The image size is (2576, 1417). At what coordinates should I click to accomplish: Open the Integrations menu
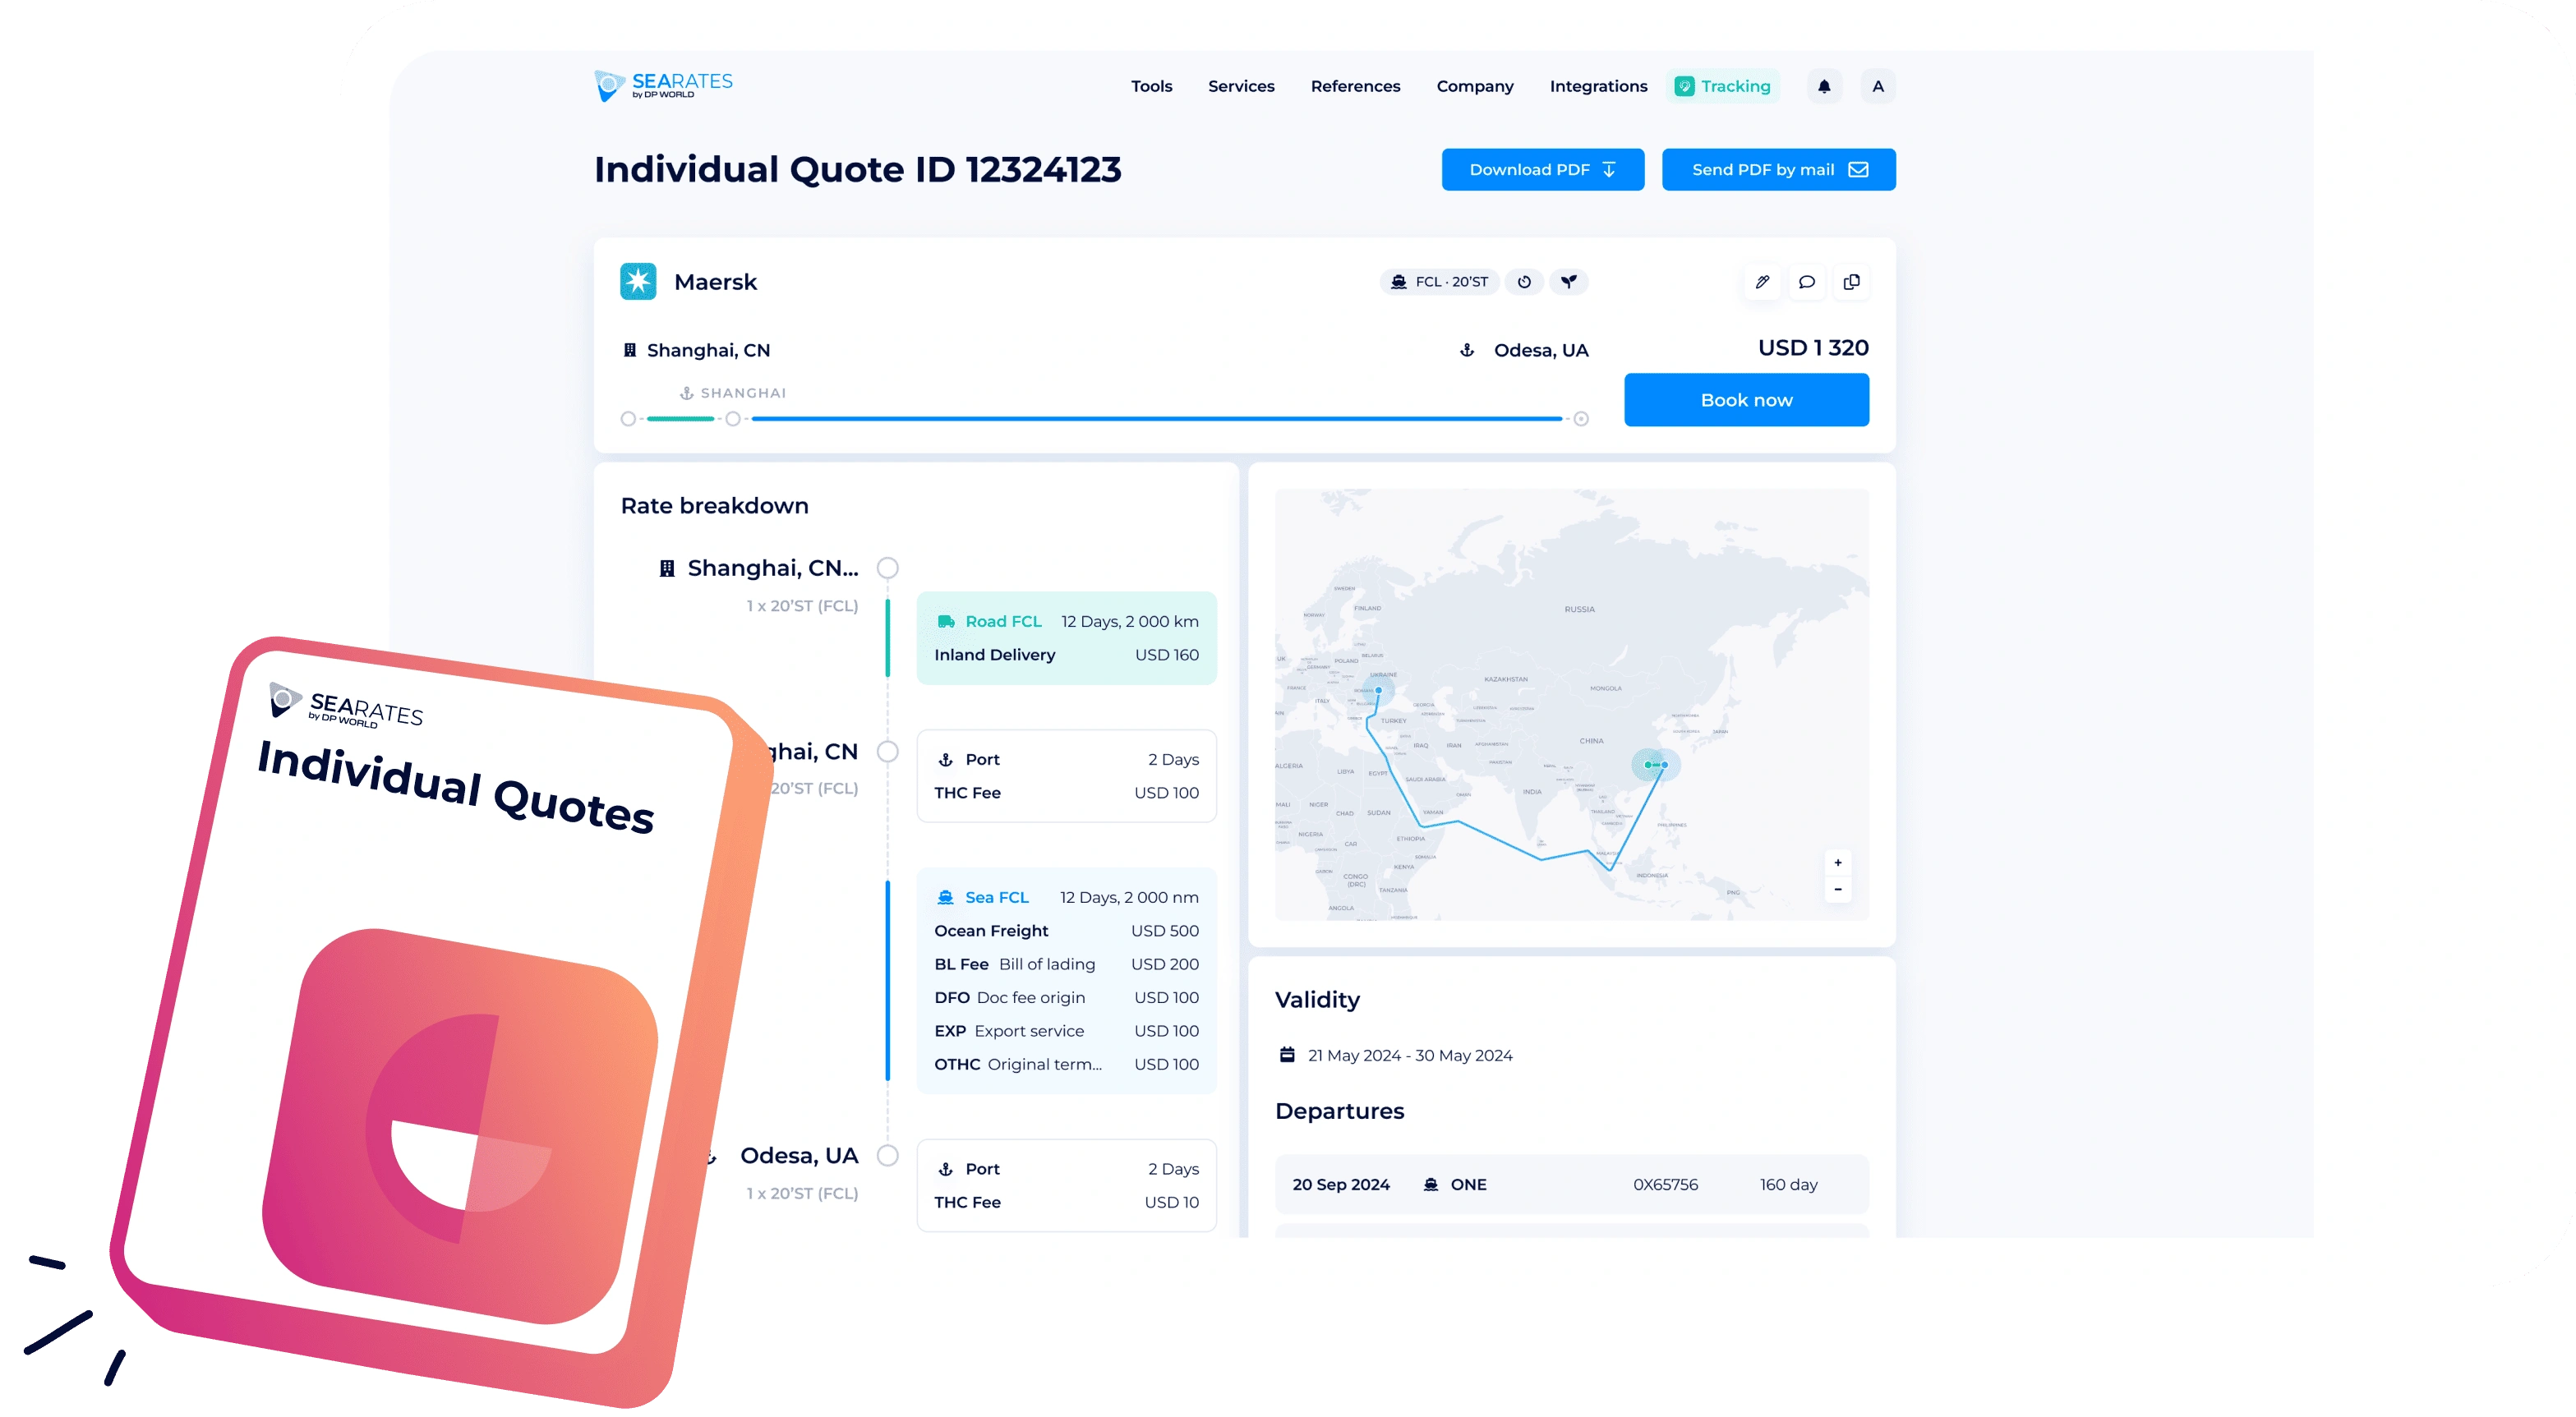click(x=1598, y=86)
